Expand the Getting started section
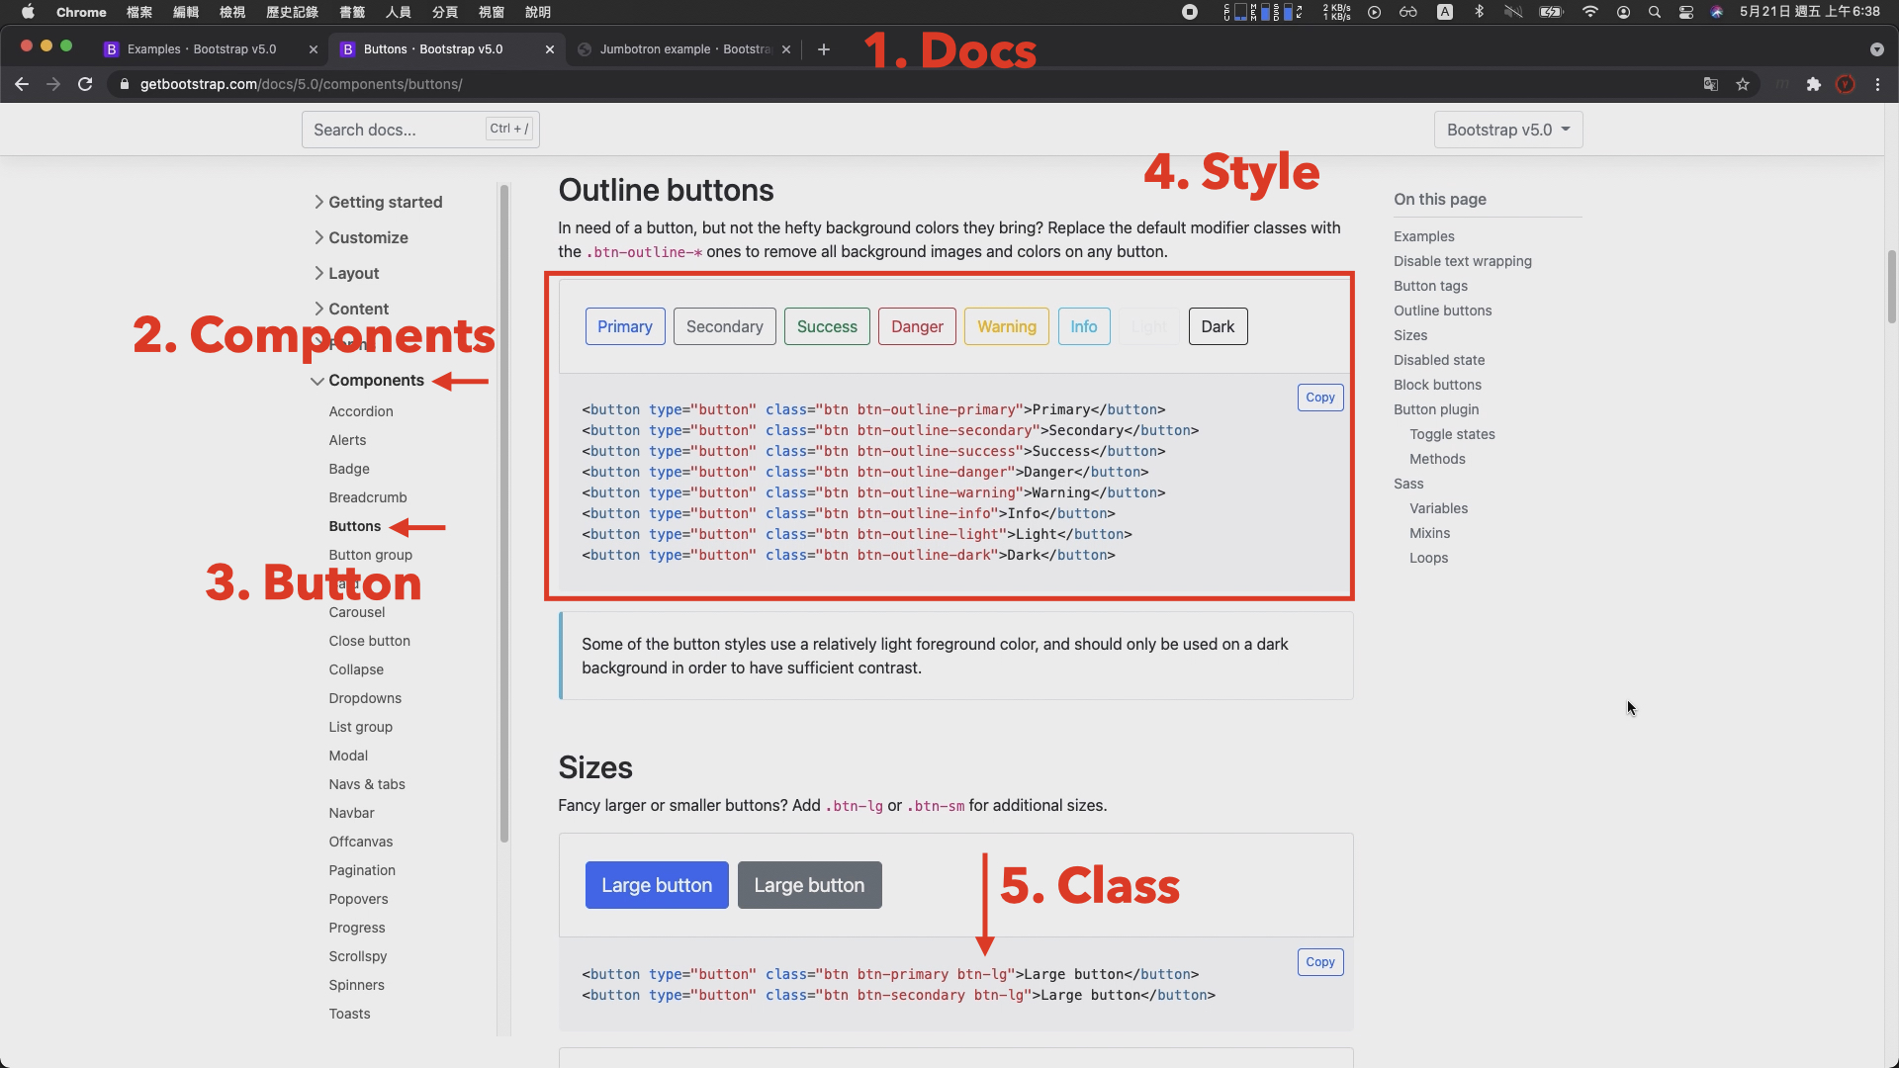1899x1068 pixels. 378,202
